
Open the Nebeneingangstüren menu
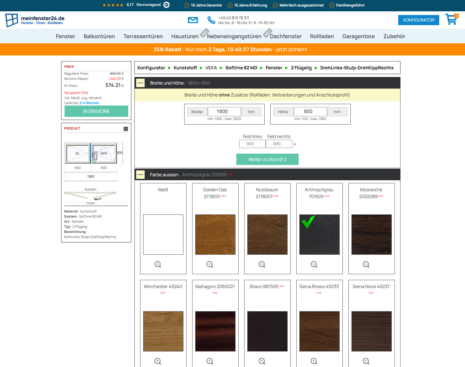click(234, 36)
